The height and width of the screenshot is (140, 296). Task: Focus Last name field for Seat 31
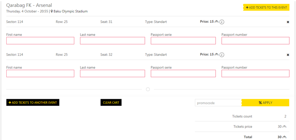click(112, 41)
